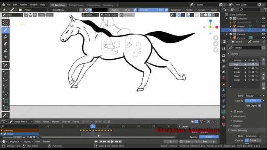Toggle Use Lights checkbox
This screenshot has height=150, width=267.
259,105
